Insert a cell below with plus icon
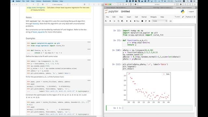Viewport: 208px width, 117px height. [110, 21]
